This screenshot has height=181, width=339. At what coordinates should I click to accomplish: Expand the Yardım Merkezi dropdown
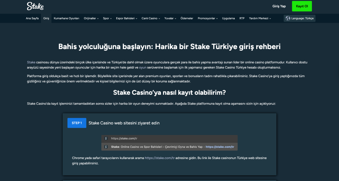tap(260, 18)
